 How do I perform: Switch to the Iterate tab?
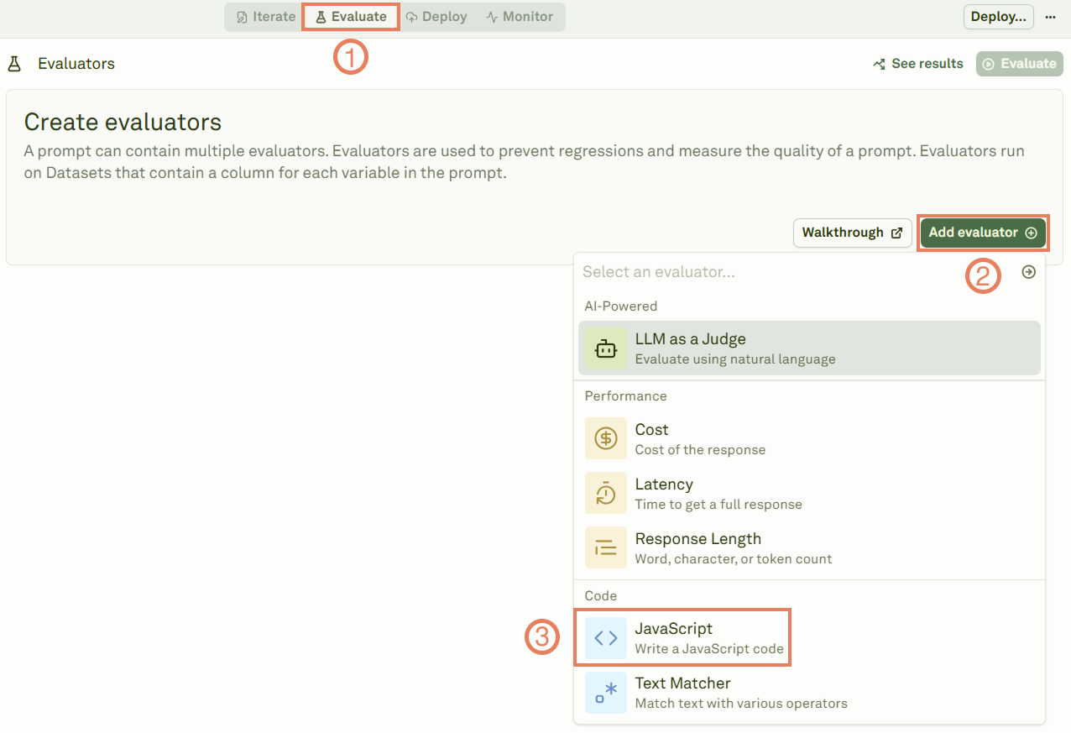(x=263, y=16)
